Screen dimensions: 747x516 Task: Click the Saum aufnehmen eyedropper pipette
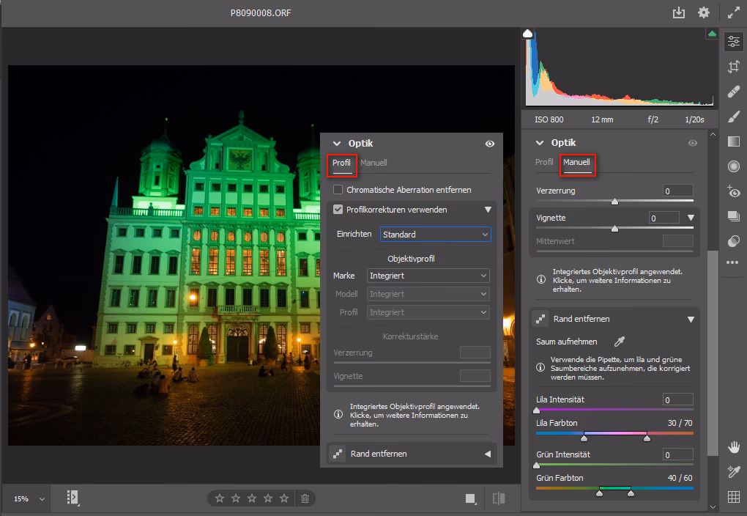pyautogui.click(x=620, y=342)
